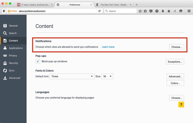This screenshot has width=193, height=123.
Task: Click the Search input field
Action: [x=120, y=11]
